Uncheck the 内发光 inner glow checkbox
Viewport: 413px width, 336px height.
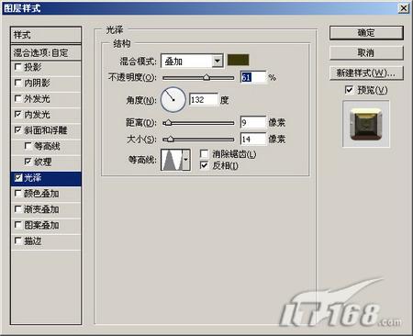click(17, 115)
